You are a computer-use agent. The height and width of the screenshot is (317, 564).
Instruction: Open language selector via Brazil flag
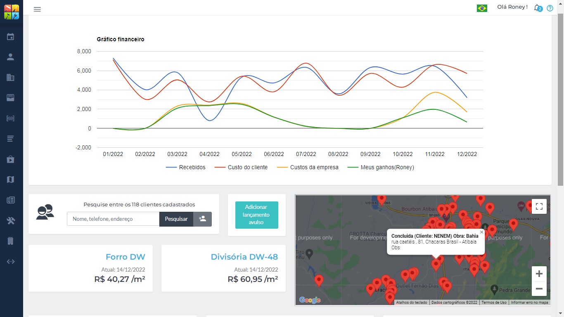[x=482, y=8]
